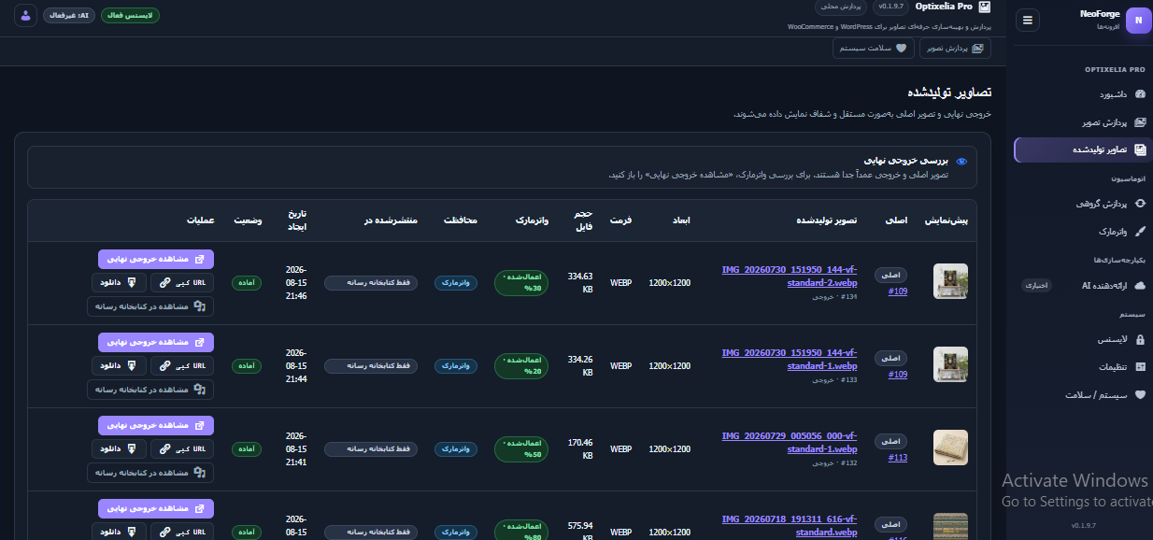The image size is (1153, 540).
Task: Click the eye icon beside بررسی خروجی نهایی
Action: [x=961, y=161]
